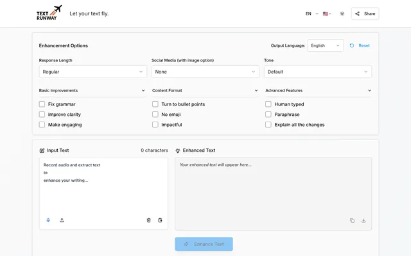Open the Output Language English dropdown
The height and width of the screenshot is (256, 411).
click(326, 45)
